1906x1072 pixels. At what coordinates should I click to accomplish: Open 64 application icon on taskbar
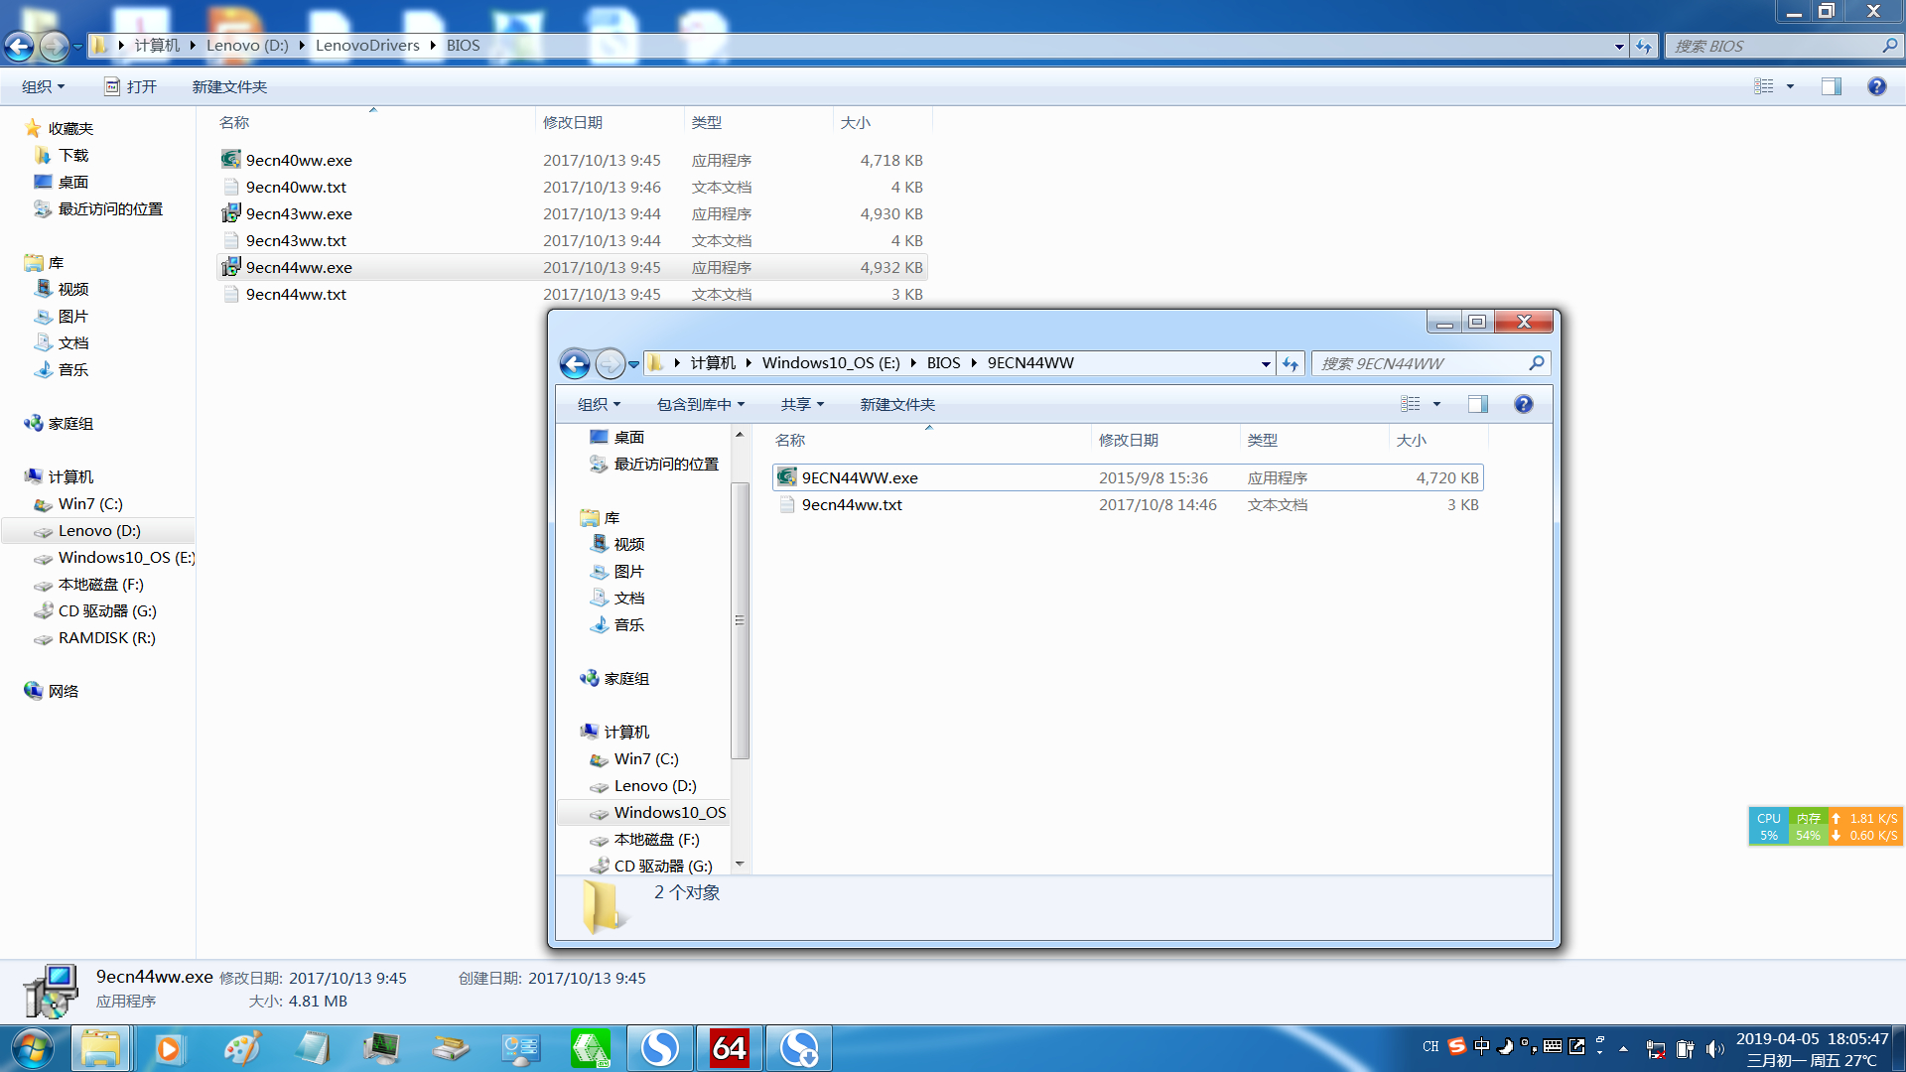coord(729,1049)
